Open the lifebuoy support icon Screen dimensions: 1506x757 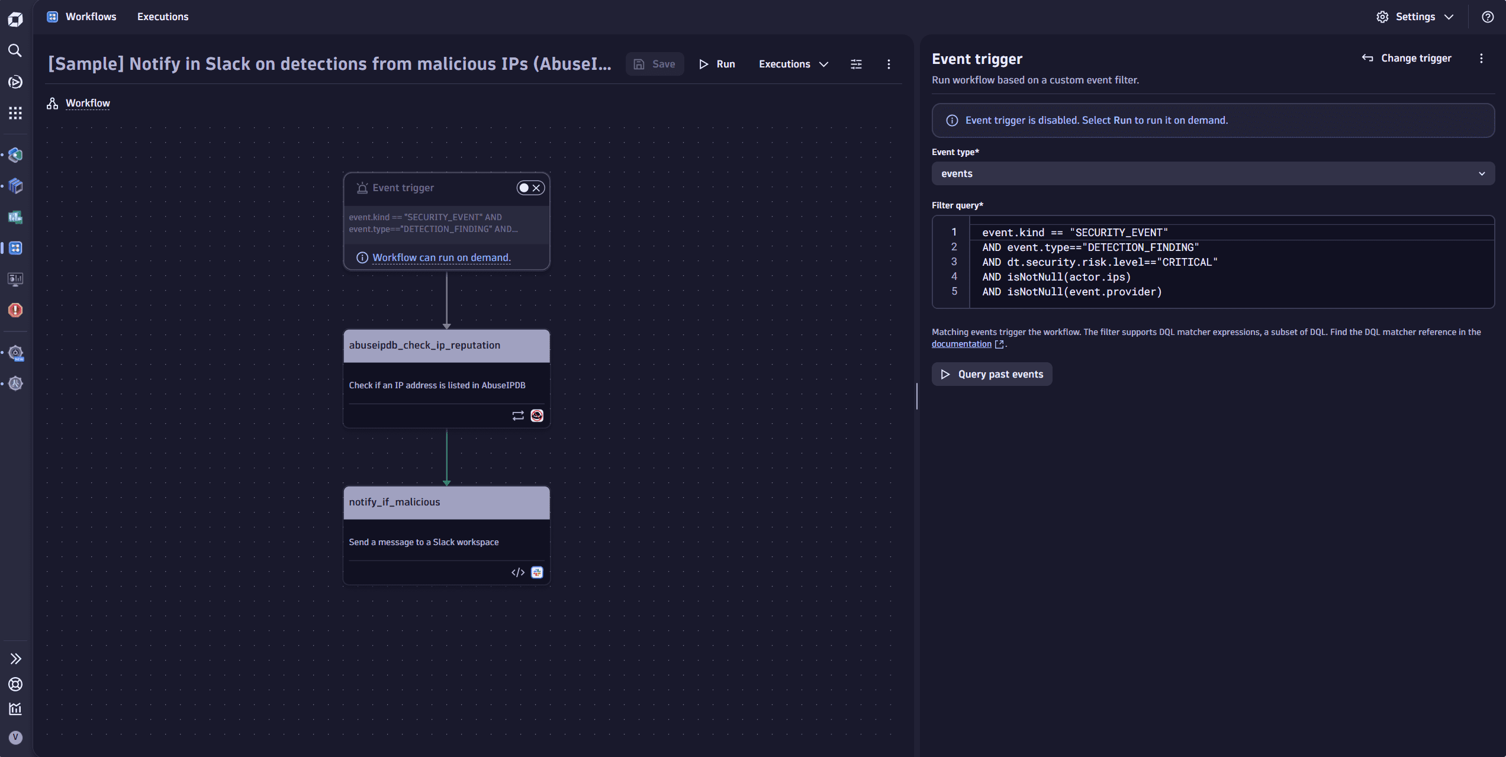[15, 684]
